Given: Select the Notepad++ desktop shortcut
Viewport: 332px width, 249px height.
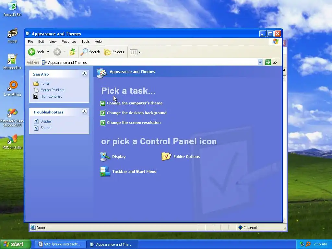Looking at the screenshot, I should coord(12,62).
